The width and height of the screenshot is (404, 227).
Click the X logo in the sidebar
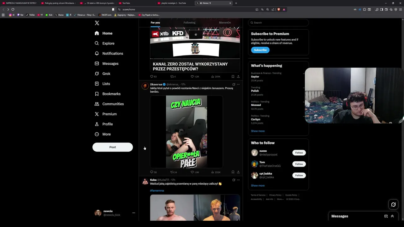97,23
